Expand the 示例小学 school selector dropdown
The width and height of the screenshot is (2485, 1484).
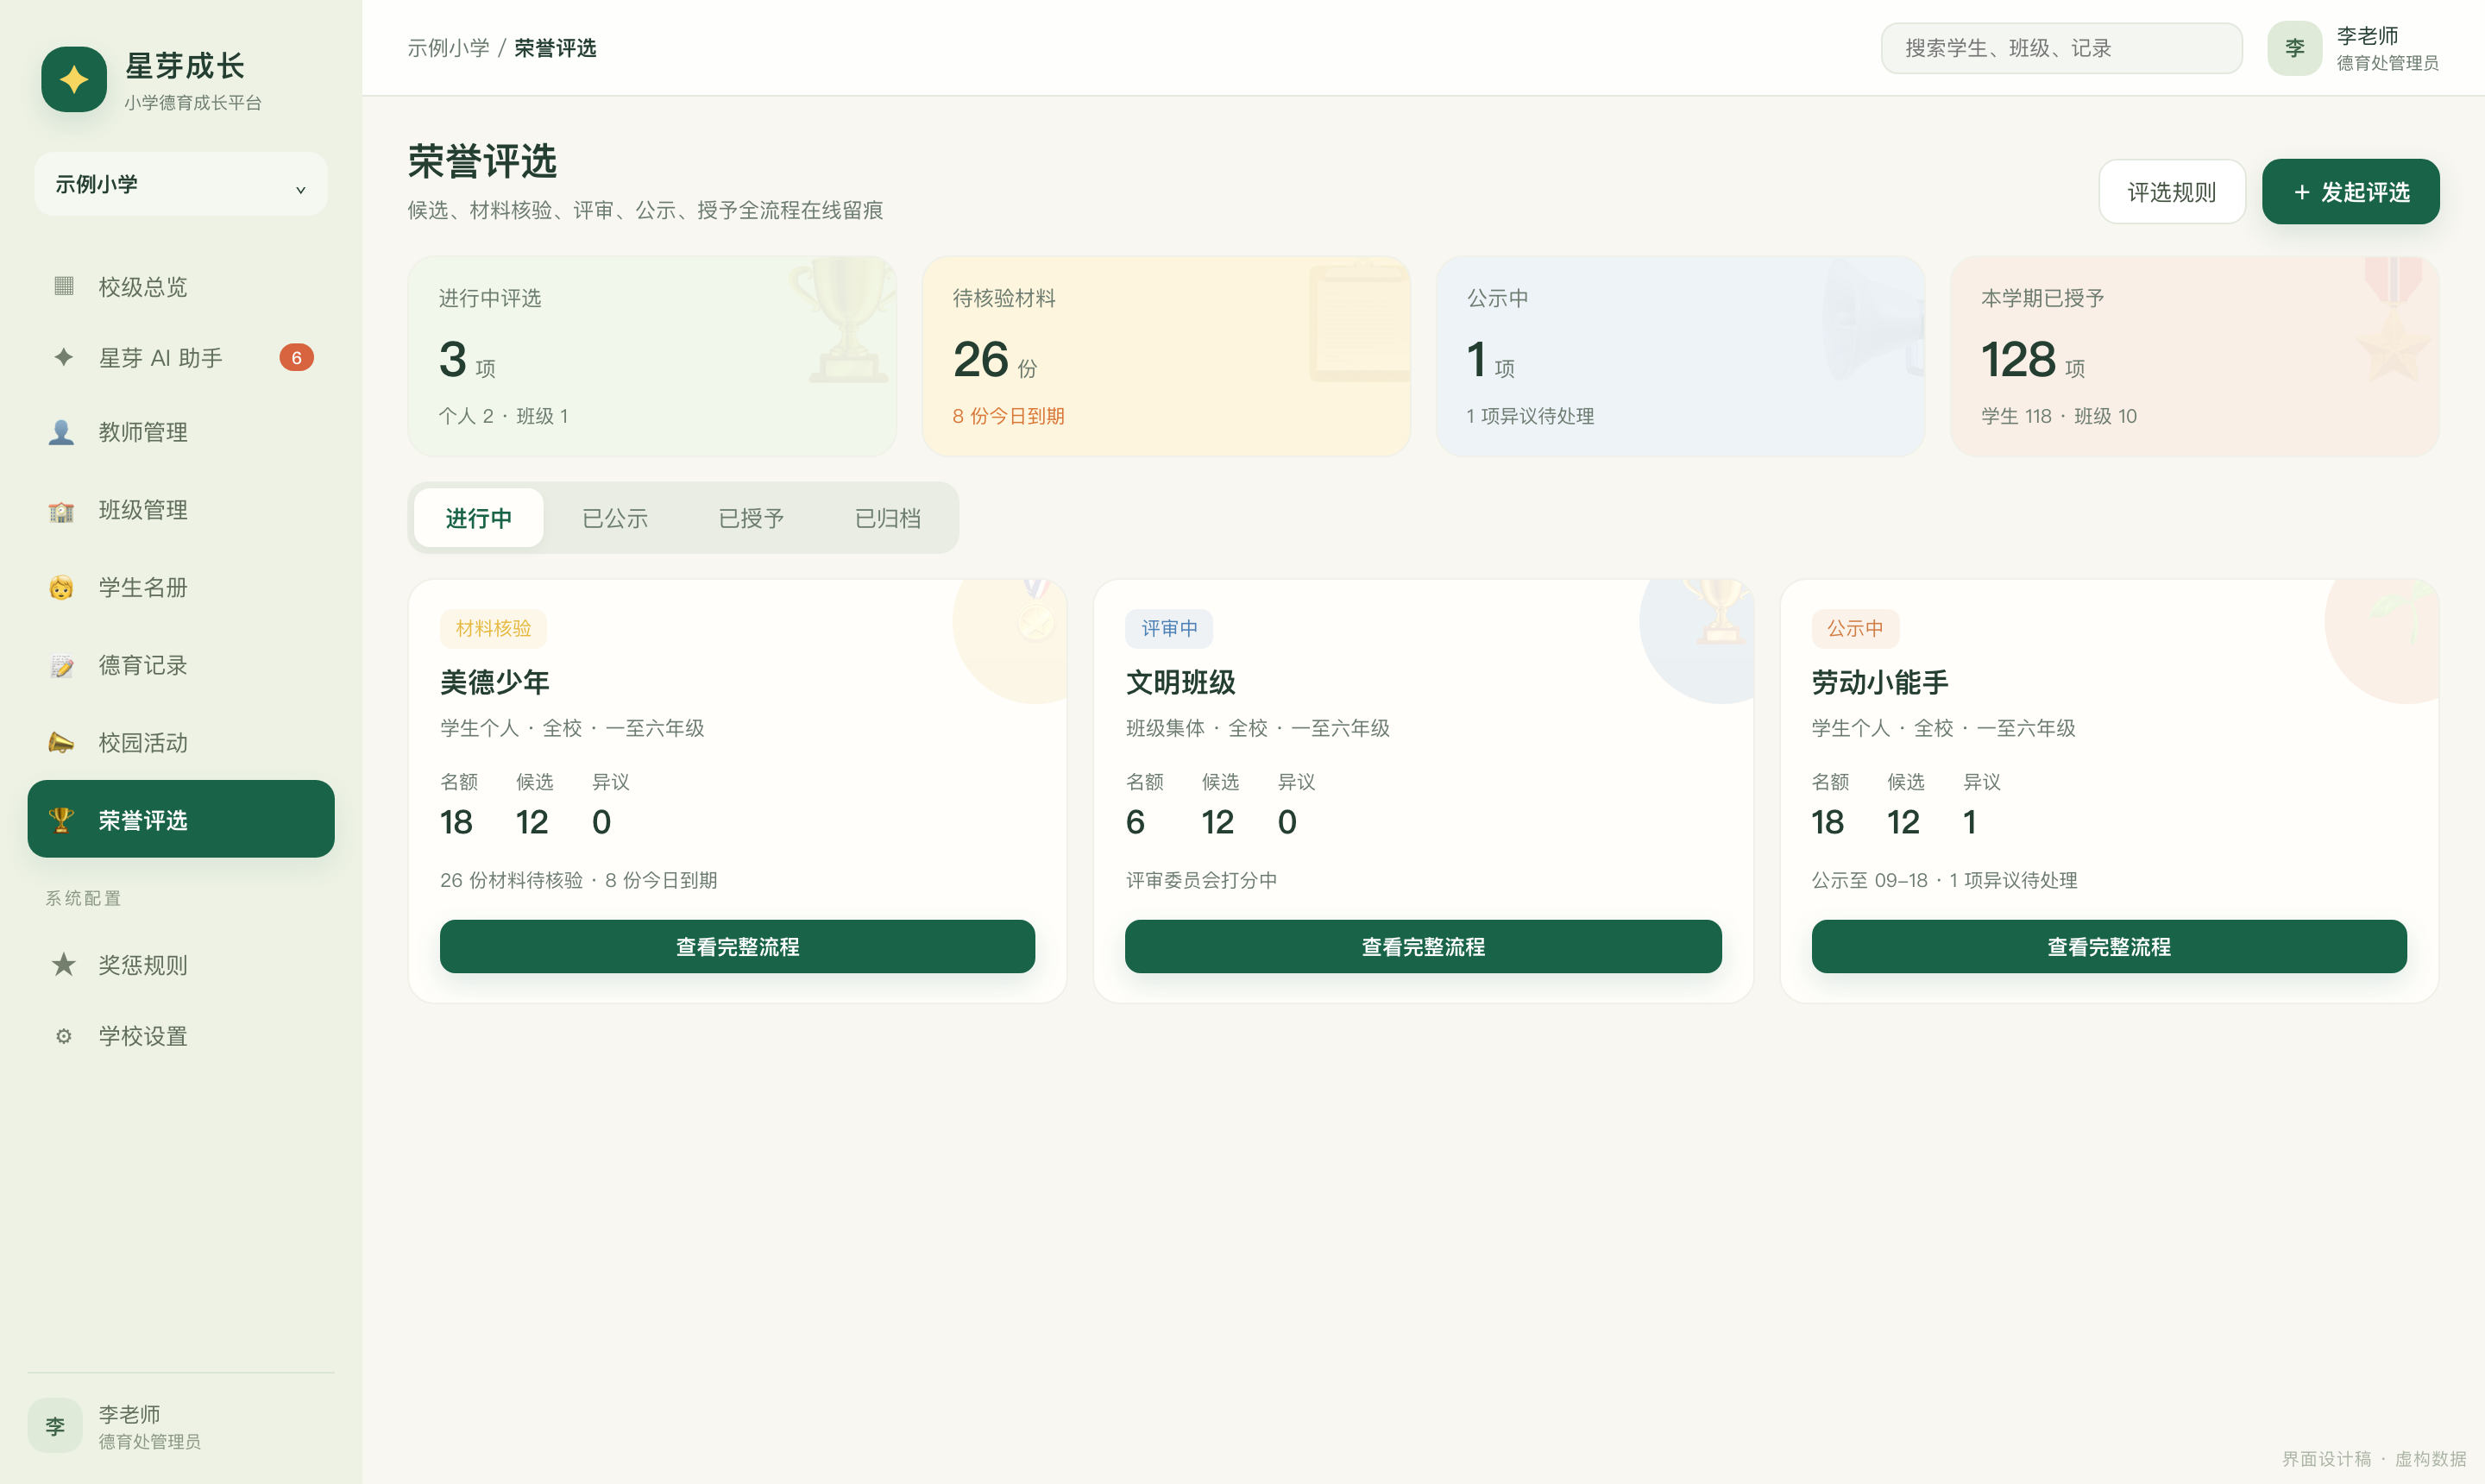coord(181,184)
